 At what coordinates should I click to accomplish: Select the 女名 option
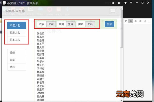pos(90,24)
